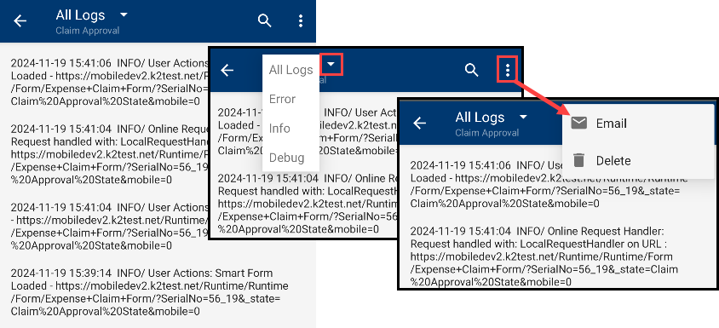Select All Logs filter option
Viewport: 719px width, 328px height.
290,70
